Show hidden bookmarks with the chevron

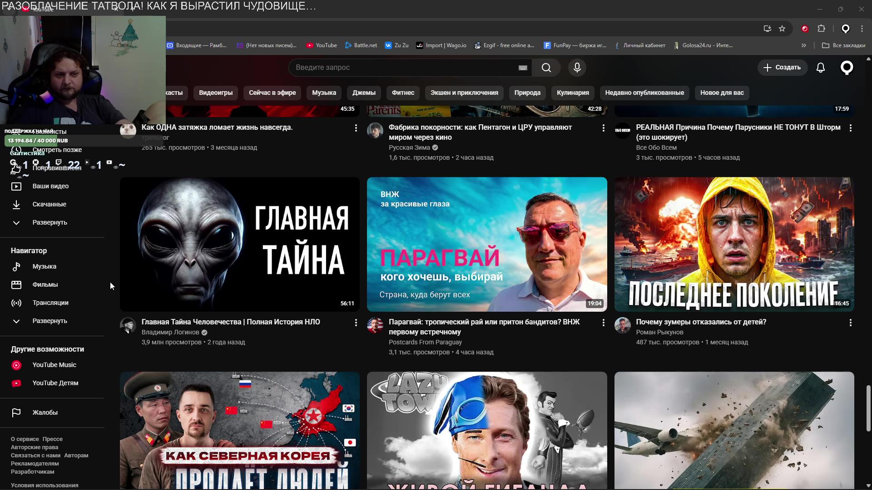pyautogui.click(x=803, y=45)
